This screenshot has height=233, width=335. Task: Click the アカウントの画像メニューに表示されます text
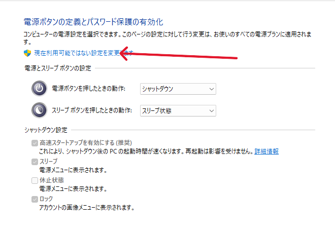pos(86,208)
